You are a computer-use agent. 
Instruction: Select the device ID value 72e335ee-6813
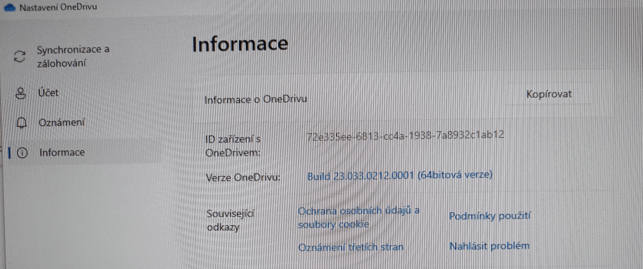pos(405,135)
